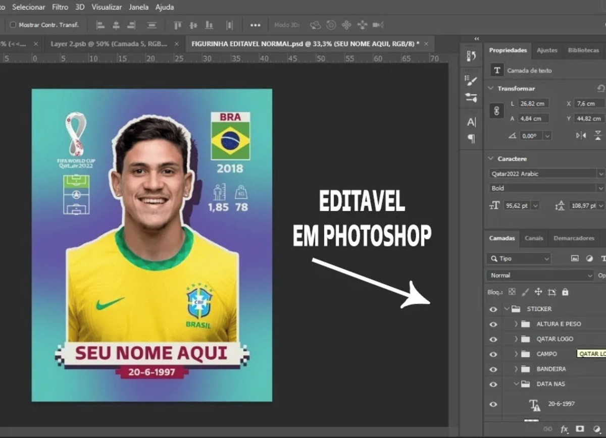Screen dimensions: 606x438
Task: Open the three-dots more alignment options
Action: coord(255,25)
